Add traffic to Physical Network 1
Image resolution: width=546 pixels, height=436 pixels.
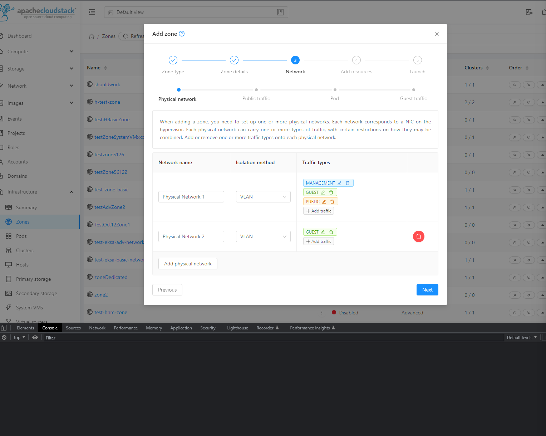[x=319, y=211]
